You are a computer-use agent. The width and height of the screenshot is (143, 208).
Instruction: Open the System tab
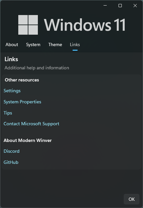(33, 44)
